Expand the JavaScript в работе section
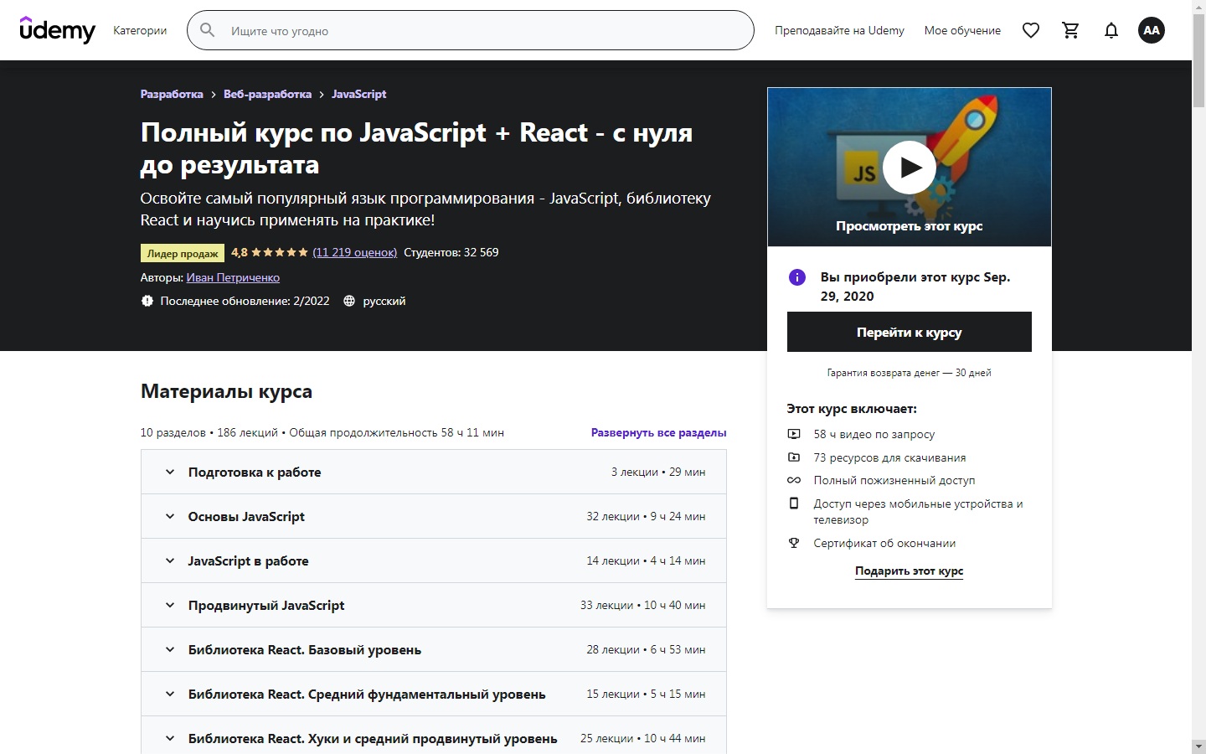Viewport: 1206px width, 754px height. tap(434, 560)
